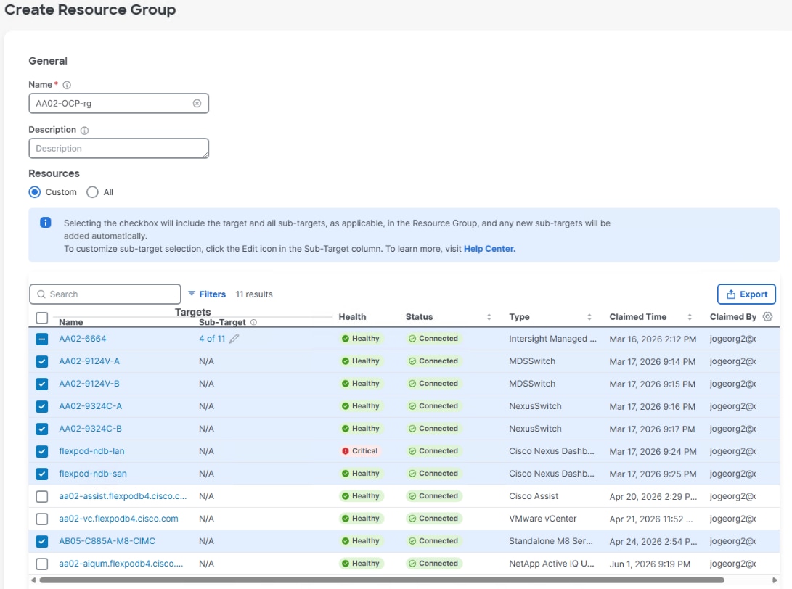Open the aa02-vc.flexpodb4.cisco.com link
This screenshot has height=589, width=792.
[x=119, y=519]
